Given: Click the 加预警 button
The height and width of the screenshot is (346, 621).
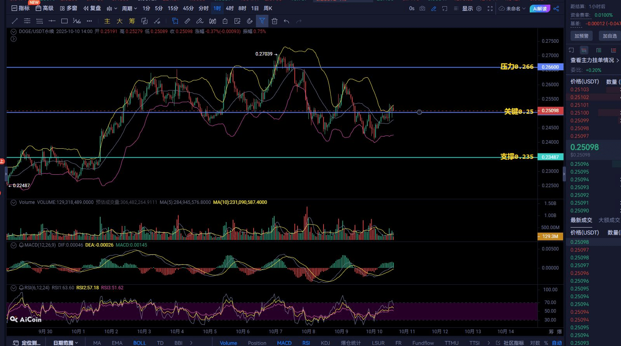Looking at the screenshot, I should (581, 36).
